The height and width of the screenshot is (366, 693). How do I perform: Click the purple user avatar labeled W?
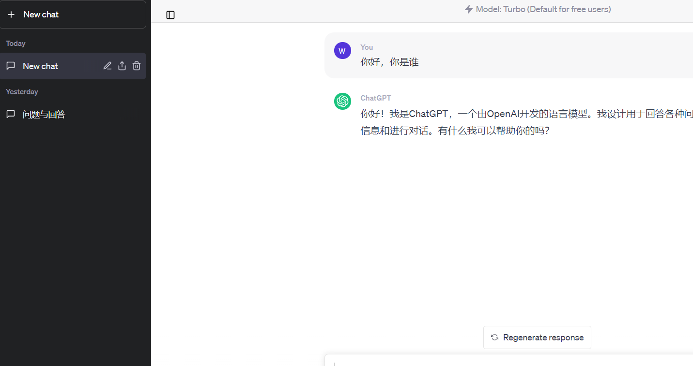tap(342, 50)
